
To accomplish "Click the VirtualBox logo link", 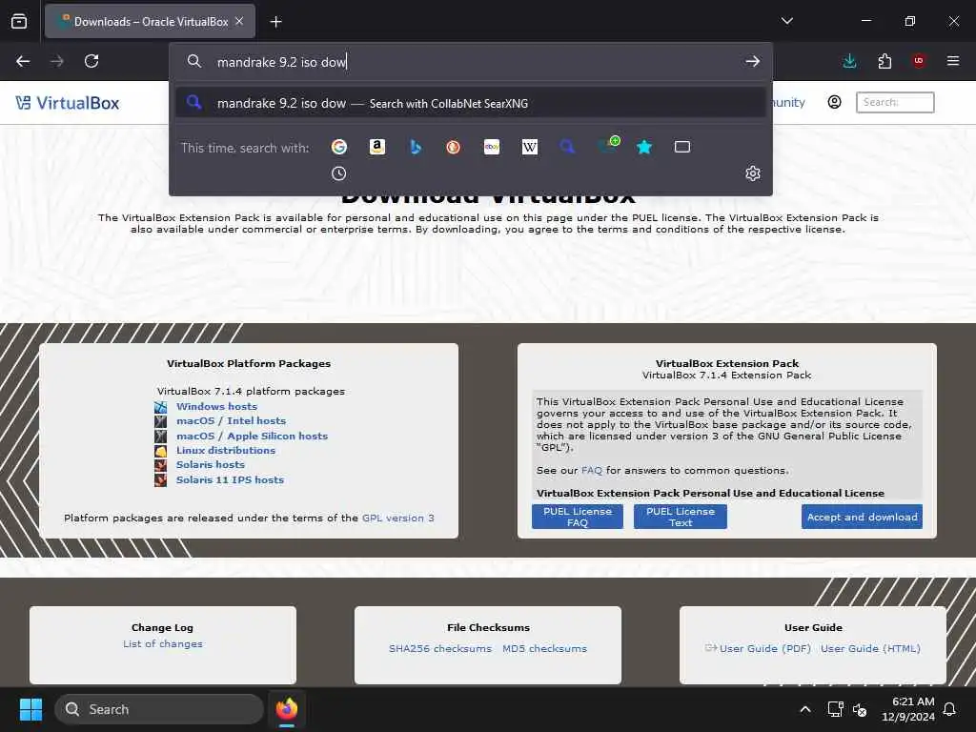I will pyautogui.click(x=68, y=103).
